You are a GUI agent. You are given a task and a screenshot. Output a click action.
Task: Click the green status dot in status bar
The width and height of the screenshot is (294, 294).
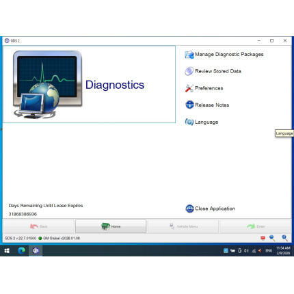[x=40, y=239]
